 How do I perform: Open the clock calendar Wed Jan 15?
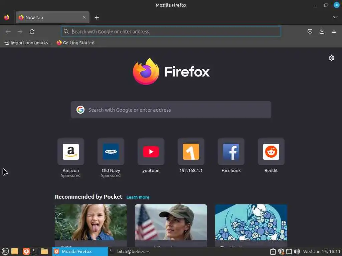(x=322, y=252)
